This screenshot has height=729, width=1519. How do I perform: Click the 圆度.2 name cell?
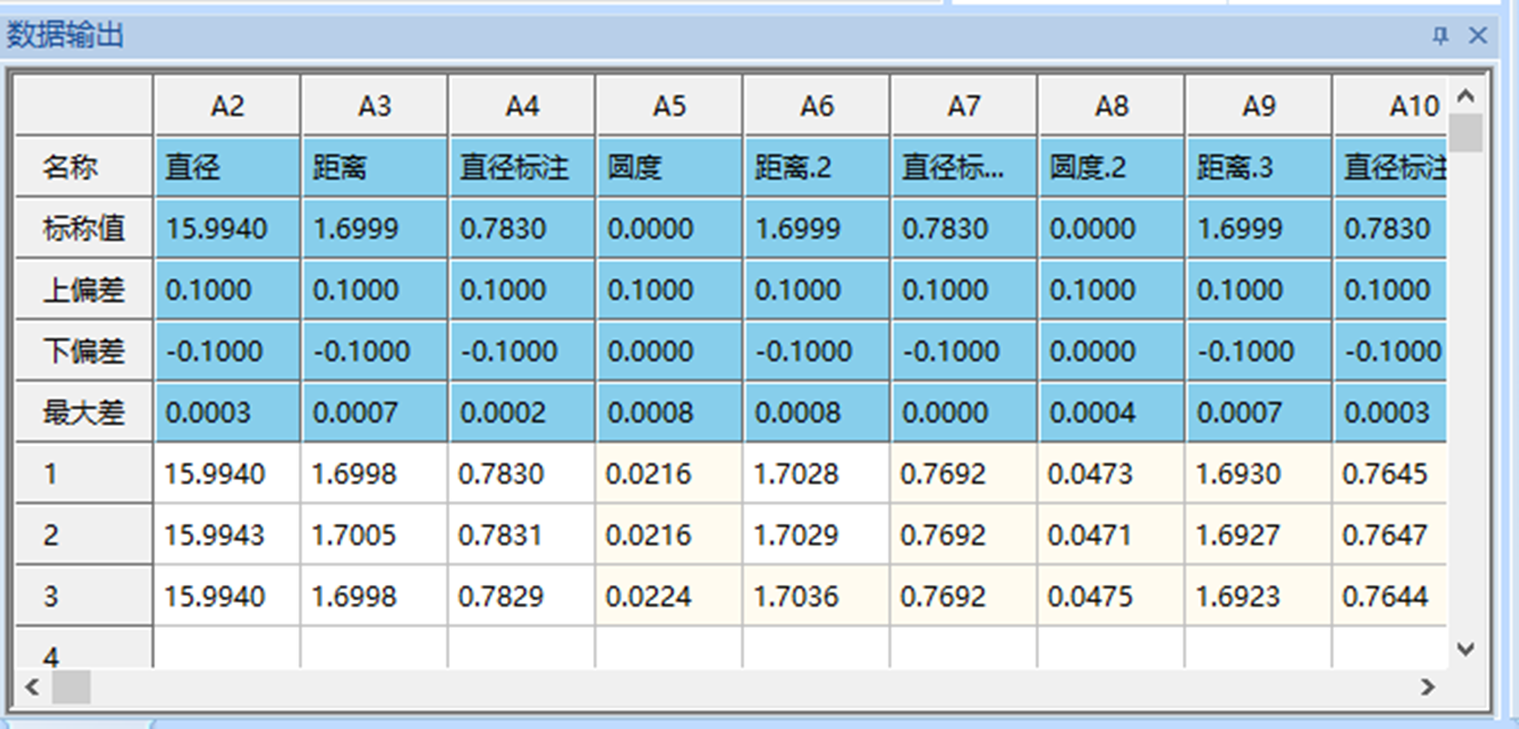tap(1111, 167)
